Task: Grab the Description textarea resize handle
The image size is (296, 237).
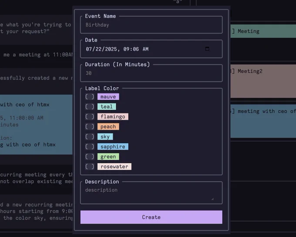Action: pos(212,199)
